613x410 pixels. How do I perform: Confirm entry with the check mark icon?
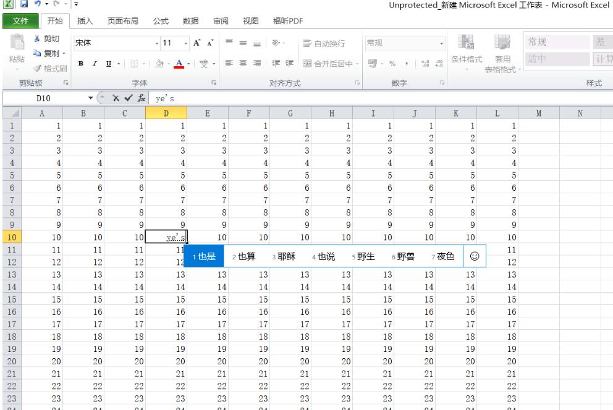click(129, 98)
